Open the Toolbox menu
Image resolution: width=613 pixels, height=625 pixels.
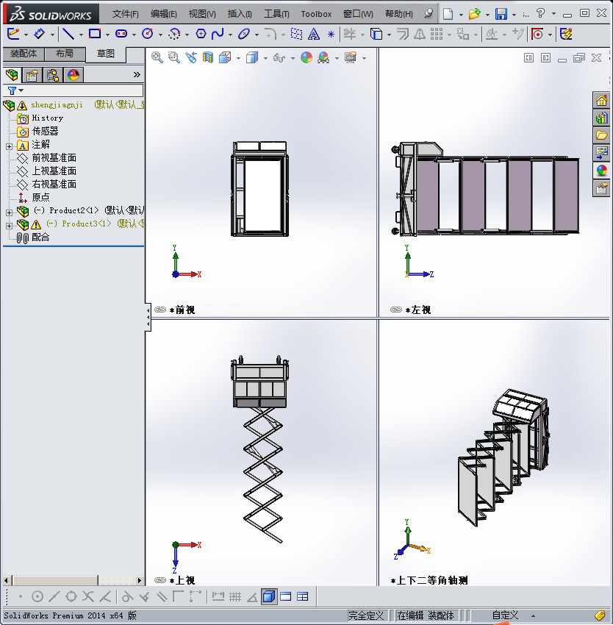tap(316, 14)
